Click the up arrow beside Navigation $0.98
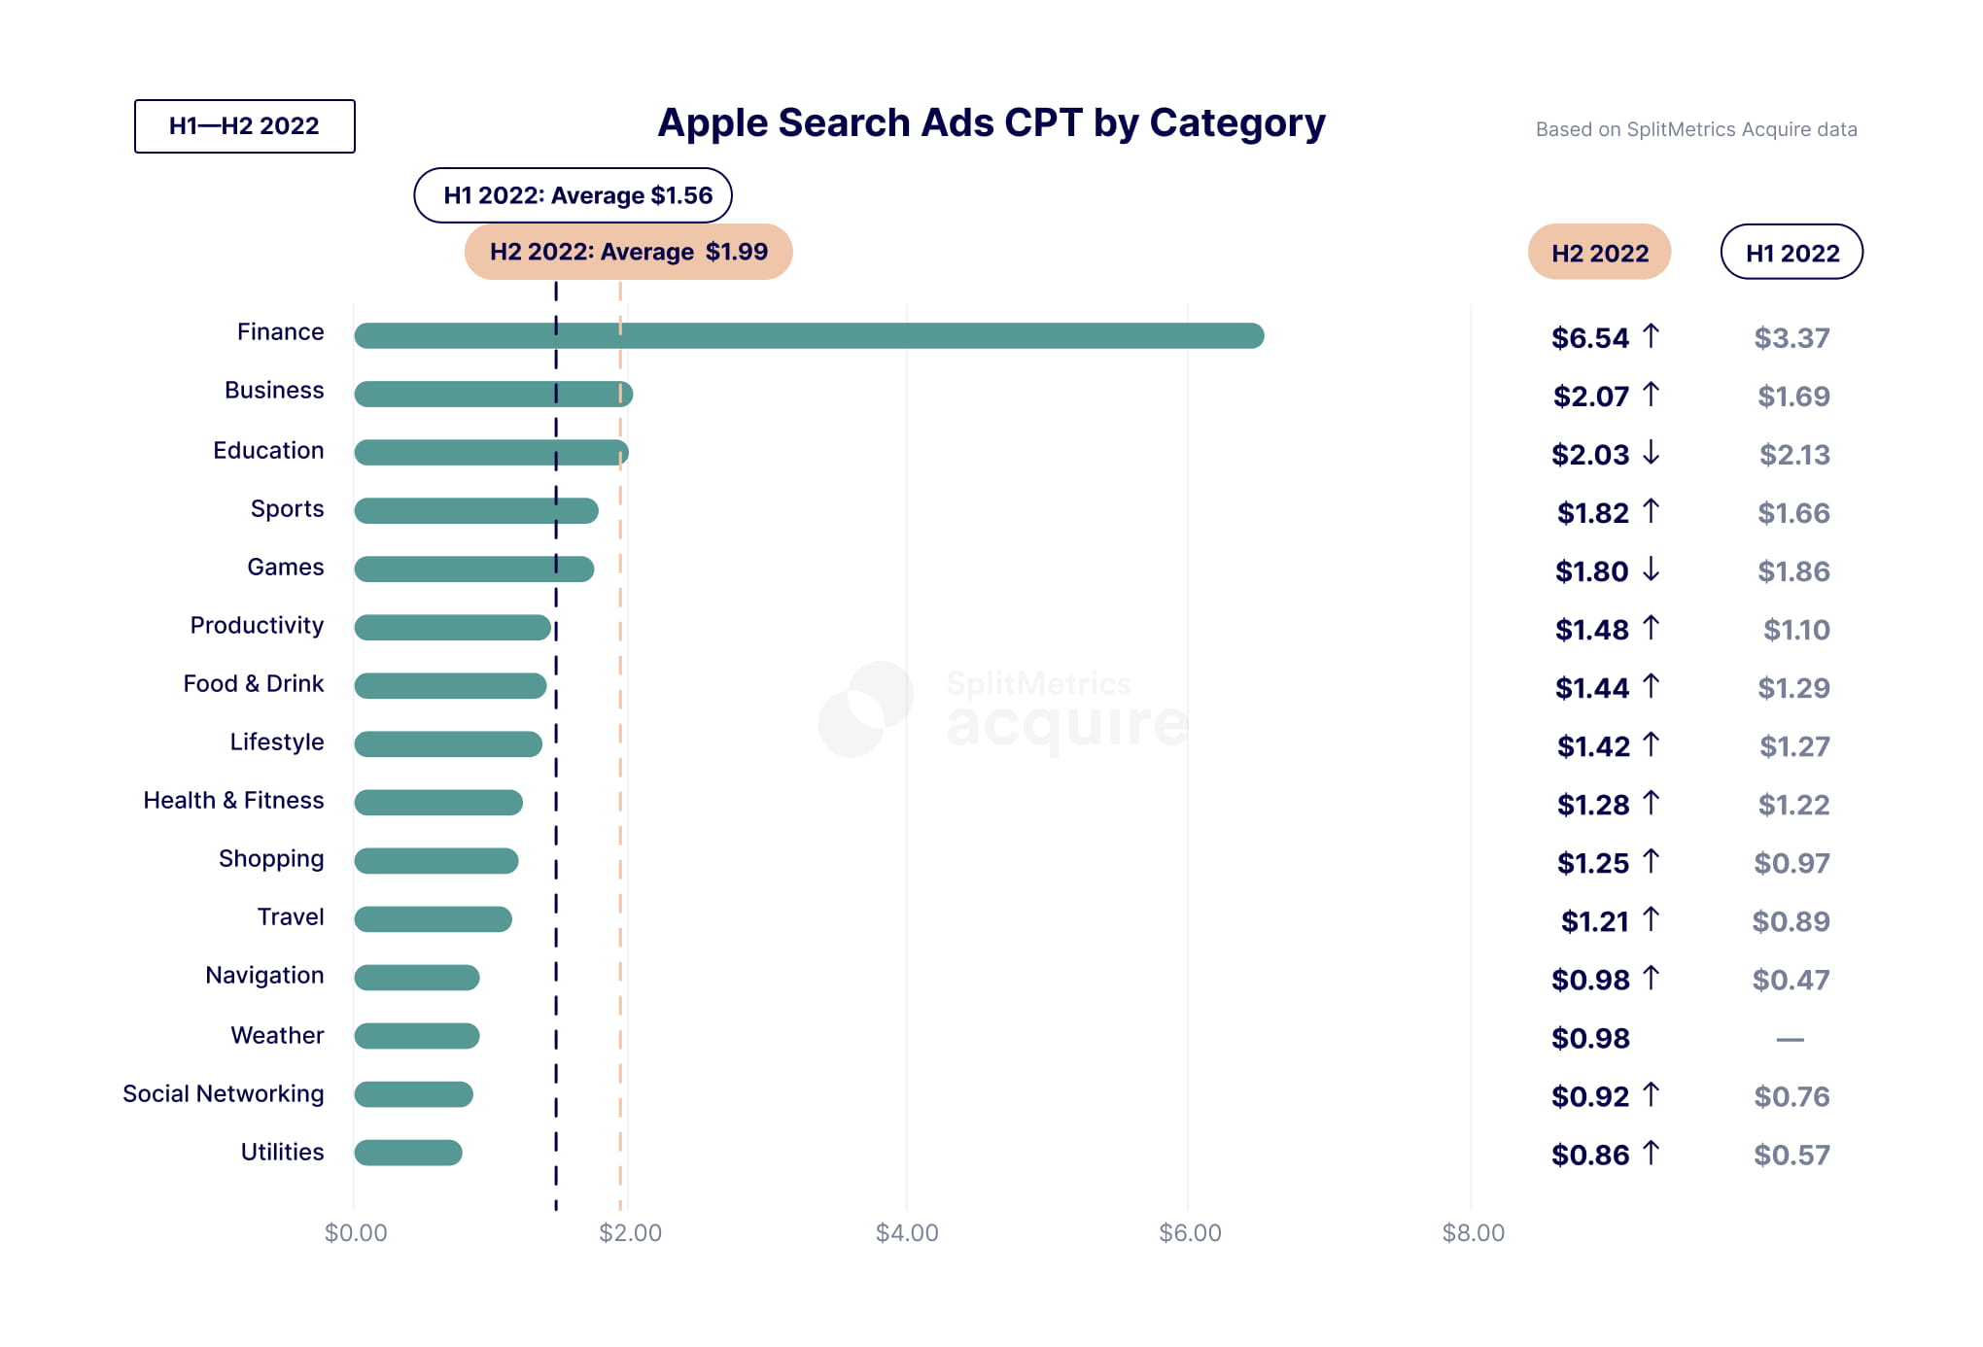1983x1347 pixels. 1651,978
